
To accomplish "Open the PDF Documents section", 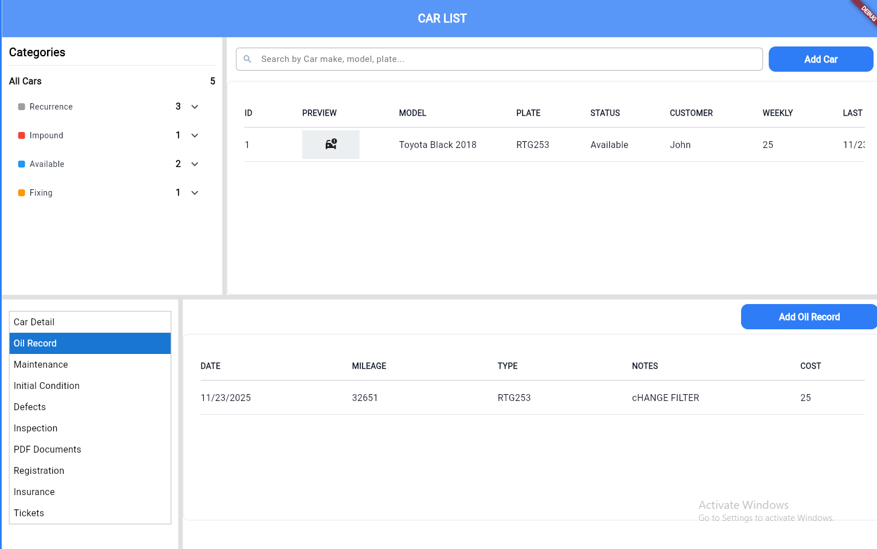I will 90,449.
